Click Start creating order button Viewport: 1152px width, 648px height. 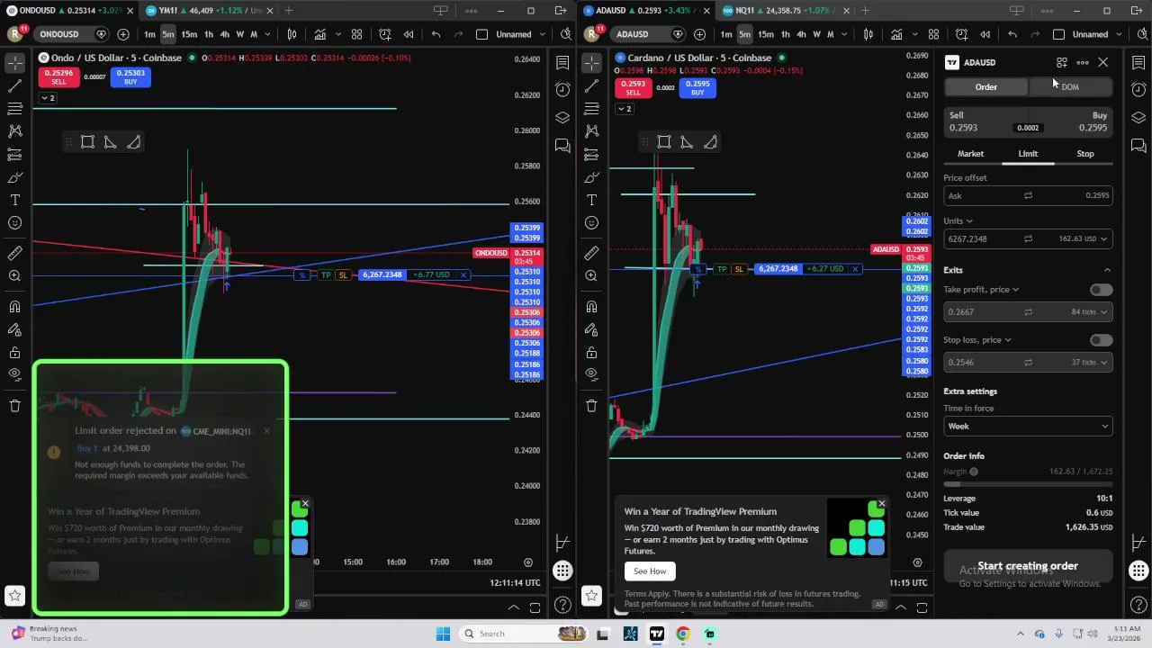[x=1028, y=566]
